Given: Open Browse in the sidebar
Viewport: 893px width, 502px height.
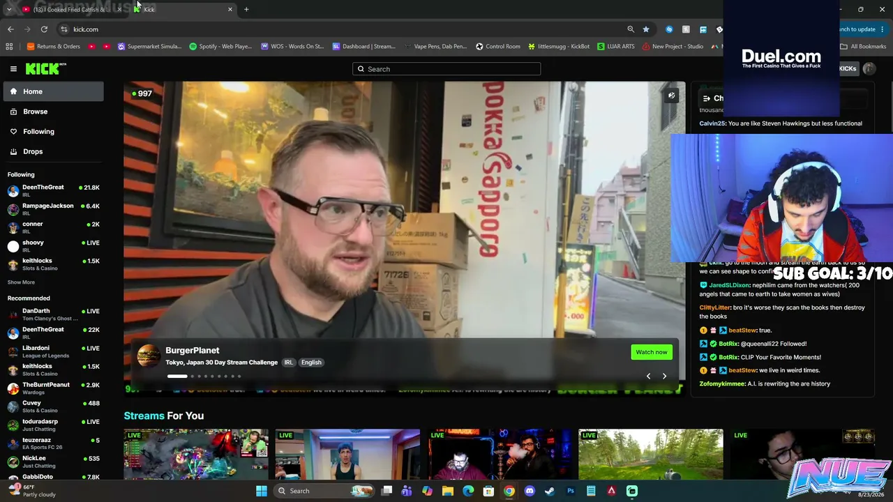Looking at the screenshot, I should (x=54, y=112).
